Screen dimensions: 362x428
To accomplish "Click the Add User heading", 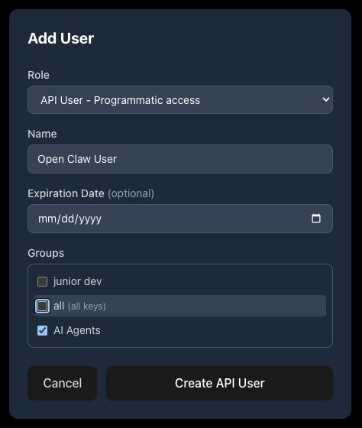I will click(61, 38).
